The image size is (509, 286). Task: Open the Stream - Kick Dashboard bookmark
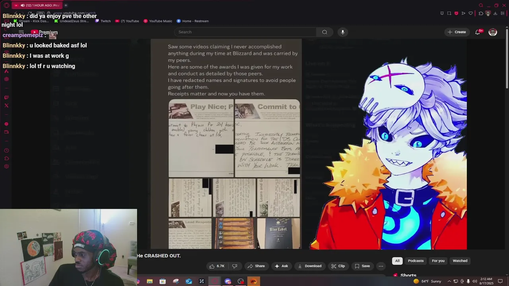(x=31, y=21)
